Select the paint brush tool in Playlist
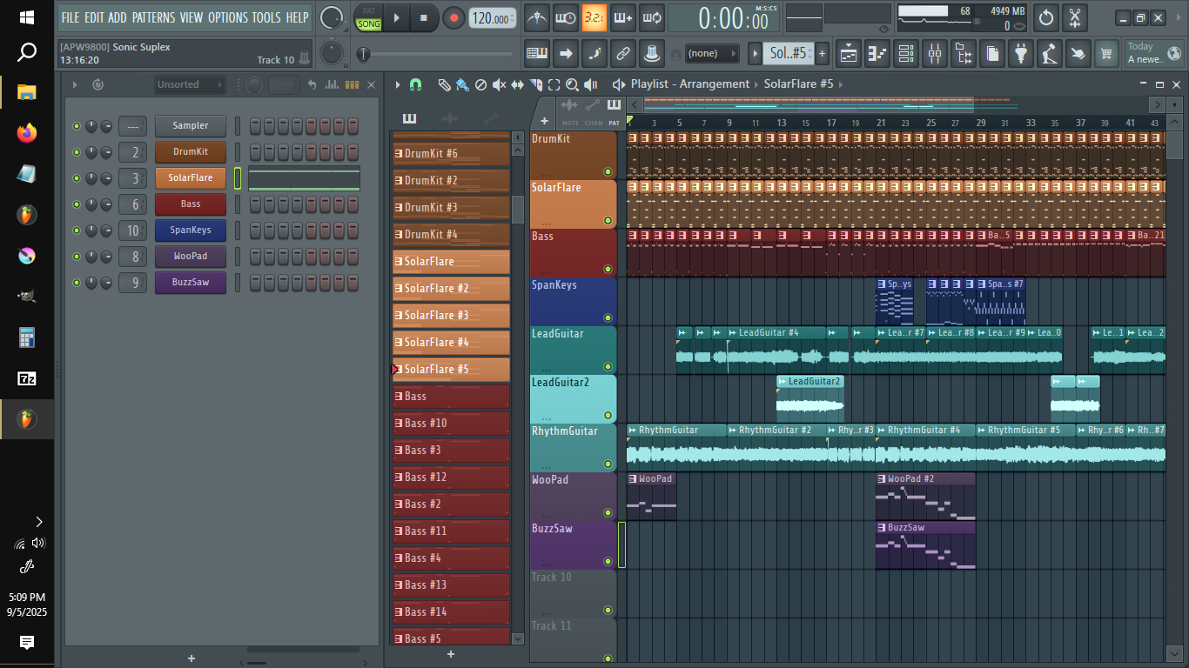Screen dimensions: 1189x668 click(461, 84)
